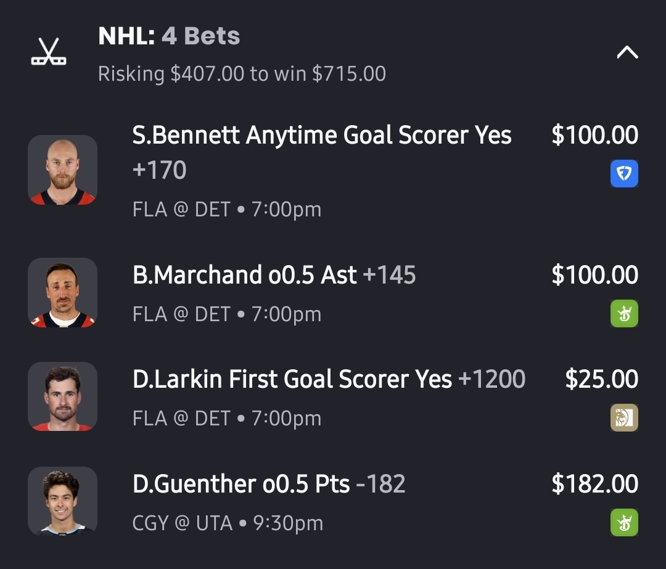Tap the $182.00 wager amount

pos(594,484)
